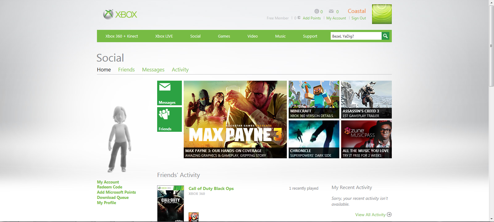Screen dimensions: 494x222
Task: Open the Chronicle Superpowers' Dark Side tile
Action: pyautogui.click(x=314, y=139)
